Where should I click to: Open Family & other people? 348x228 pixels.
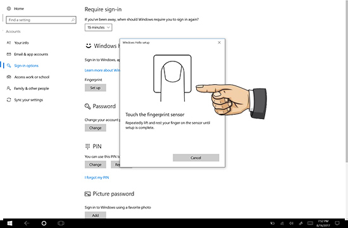[x=32, y=89]
